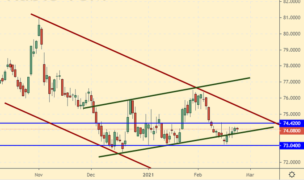The image size is (304, 180).
Task: Select the Feb label on time axis
Action: [197, 174]
